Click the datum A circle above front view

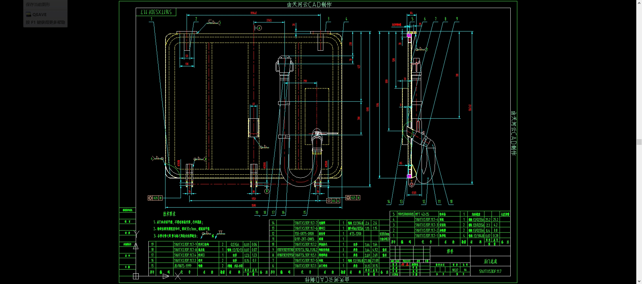[259, 28]
